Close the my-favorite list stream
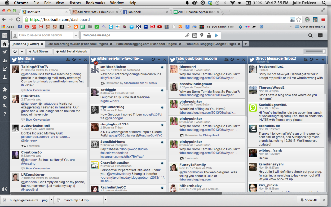Viewport: 331px width, 207px height. [x=165, y=60]
